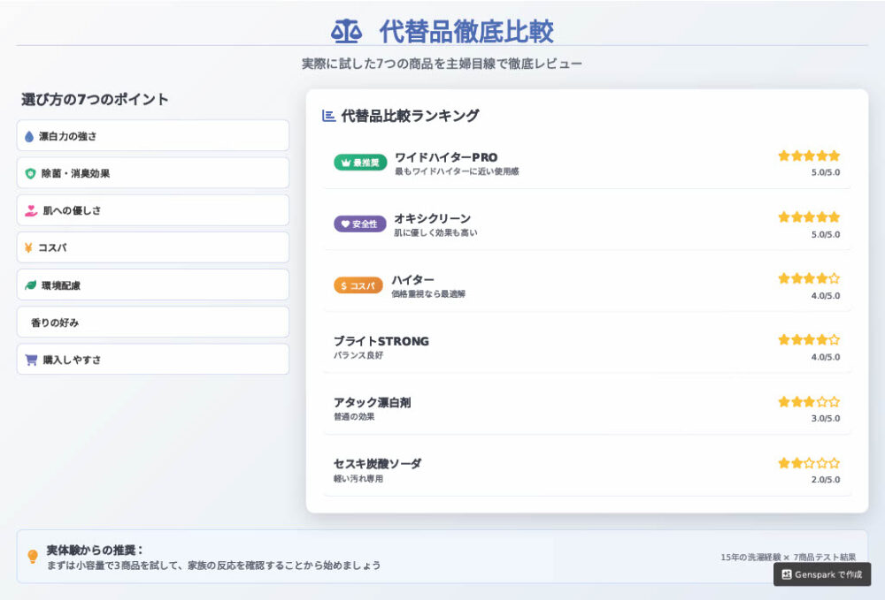The image size is (885, 600).
Task: Click the 代替品比較ランキング heading text
Action: click(411, 116)
